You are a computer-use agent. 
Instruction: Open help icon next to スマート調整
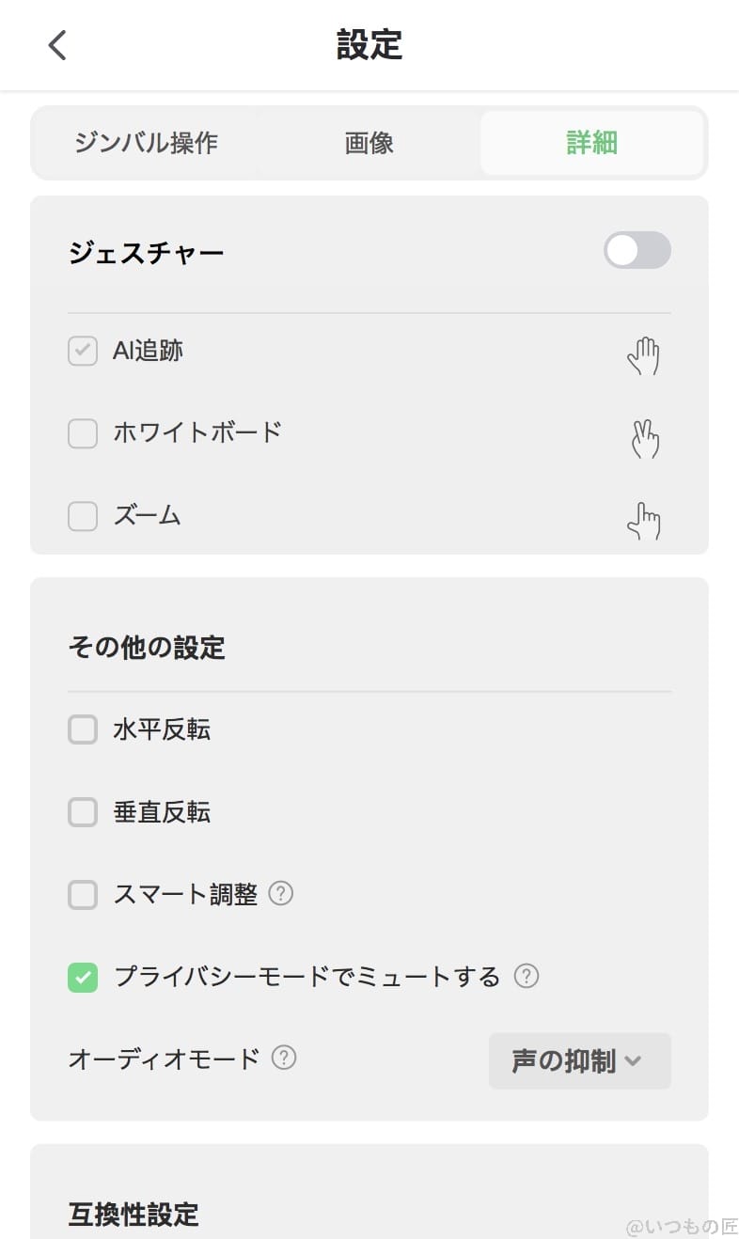[281, 893]
